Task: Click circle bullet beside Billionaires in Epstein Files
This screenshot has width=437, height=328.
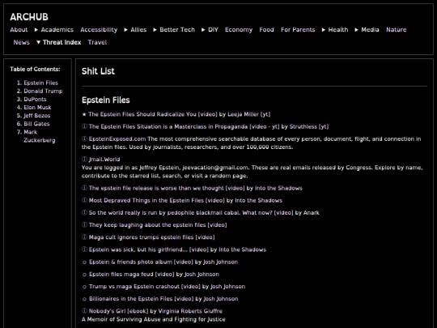Action: [84, 299]
